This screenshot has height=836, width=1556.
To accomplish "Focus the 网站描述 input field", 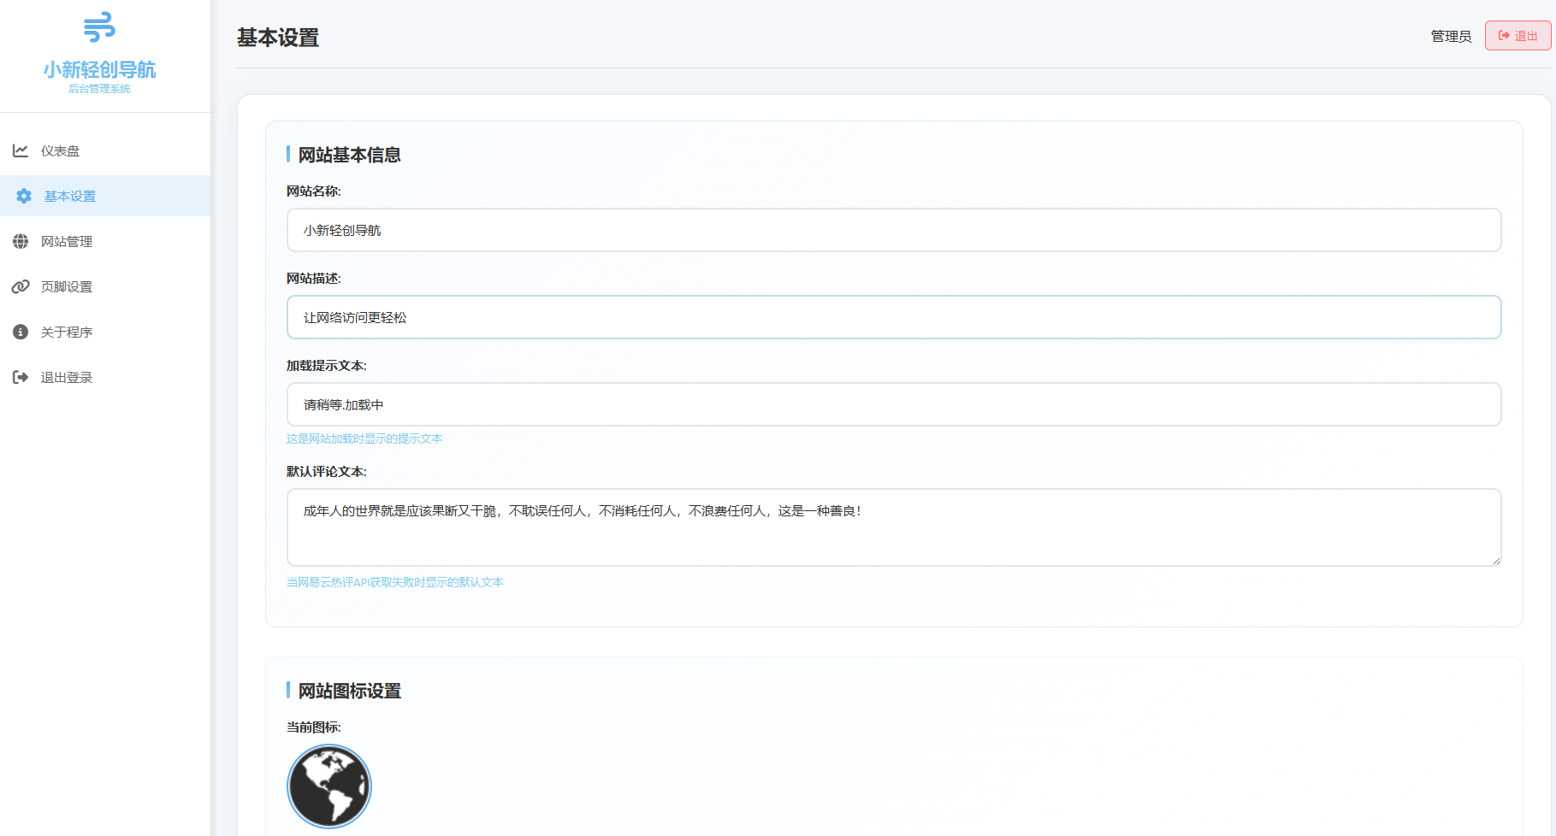I will (x=894, y=317).
